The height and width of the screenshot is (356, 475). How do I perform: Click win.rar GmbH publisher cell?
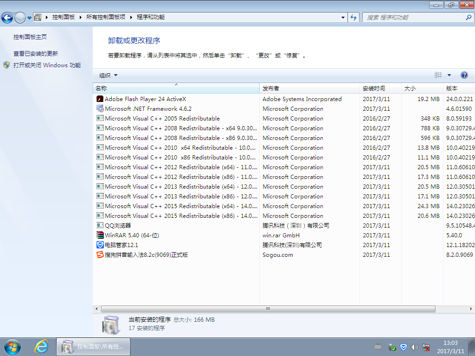281,235
